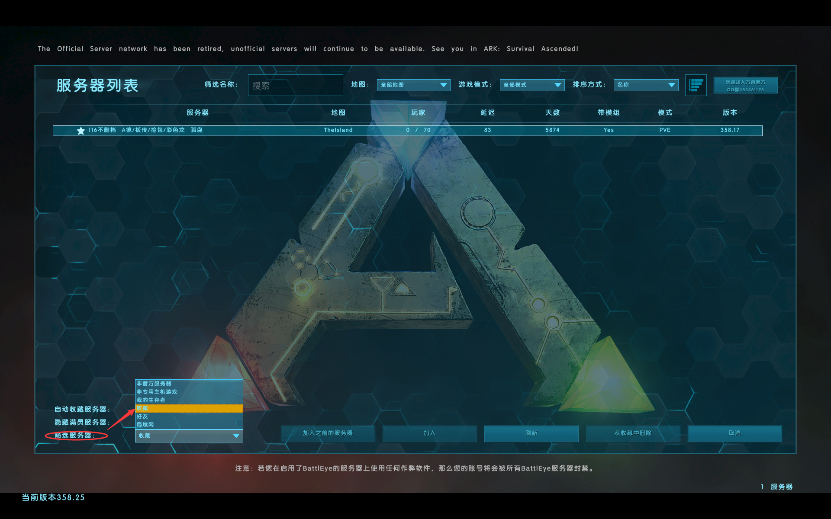Click the 自动收藏服务器 label
The height and width of the screenshot is (519, 831).
point(82,409)
